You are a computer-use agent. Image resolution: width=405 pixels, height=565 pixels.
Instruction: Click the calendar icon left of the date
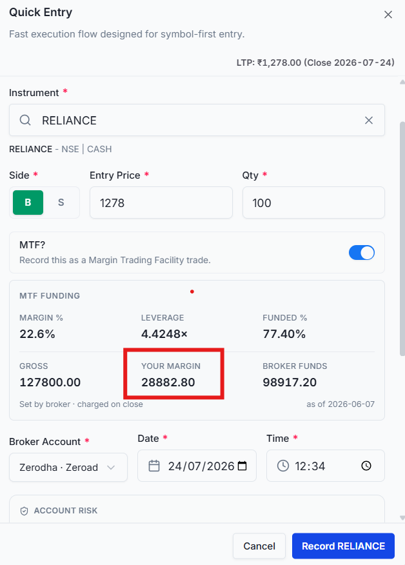(154, 466)
